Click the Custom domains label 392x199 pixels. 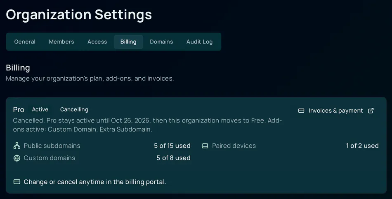50,158
